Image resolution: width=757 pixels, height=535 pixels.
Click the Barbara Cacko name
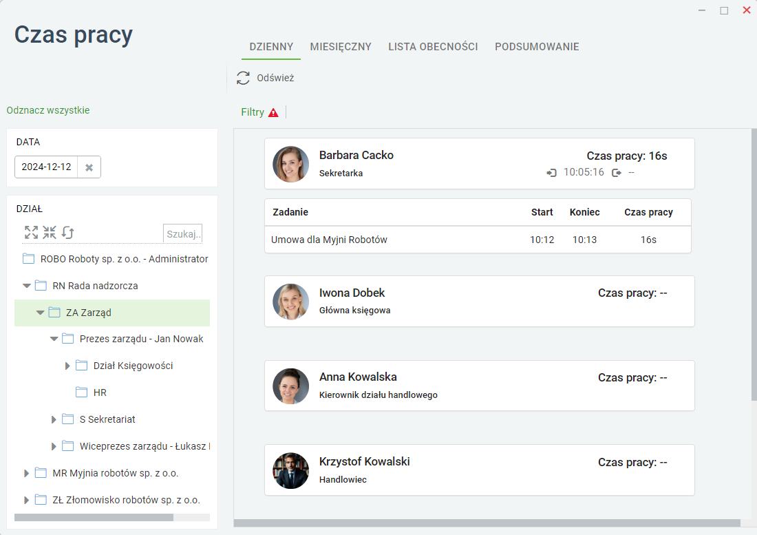356,155
